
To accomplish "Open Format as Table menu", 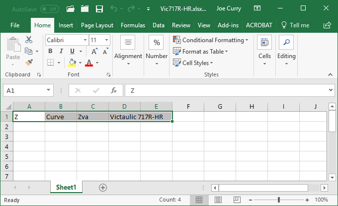I will tap(200, 52).
